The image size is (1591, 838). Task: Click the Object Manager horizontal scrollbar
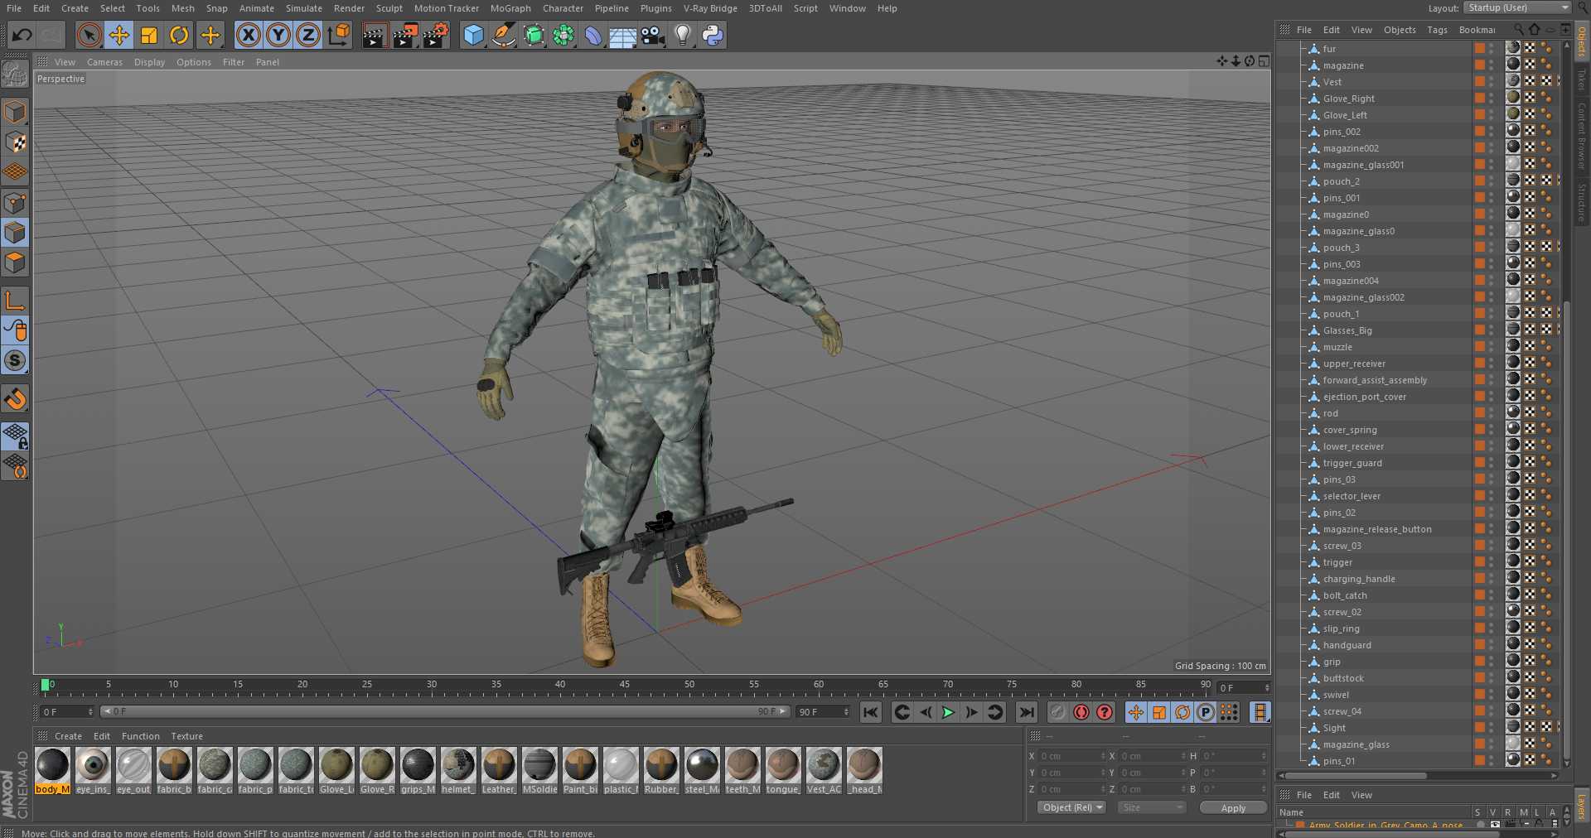(x=1356, y=776)
